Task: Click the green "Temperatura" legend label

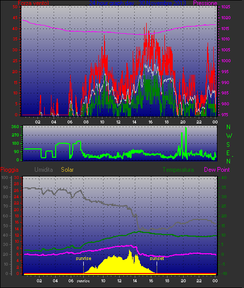Action: [178, 170]
